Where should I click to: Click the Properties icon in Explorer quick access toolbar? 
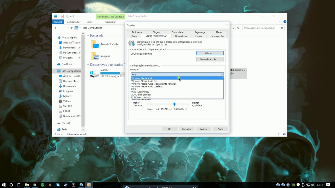pos(62,16)
